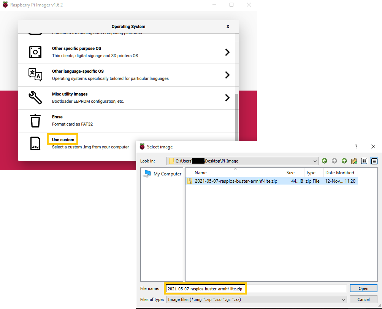
Task: Click the Other specific purpose OS icon
Action: (x=35, y=52)
